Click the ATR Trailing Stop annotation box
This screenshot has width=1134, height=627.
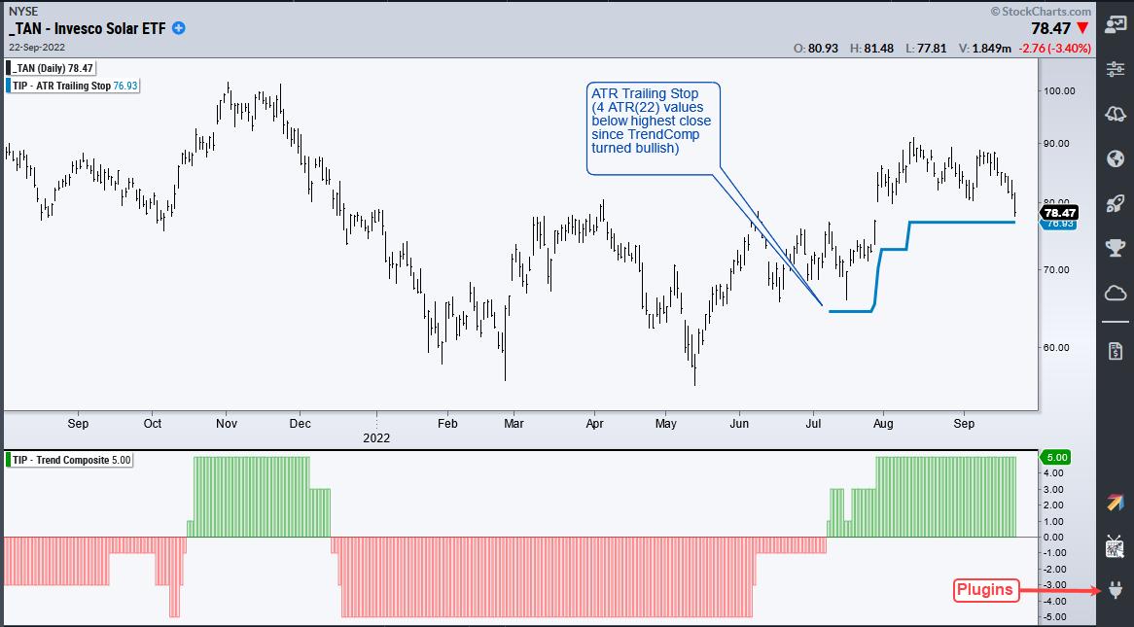(654, 128)
